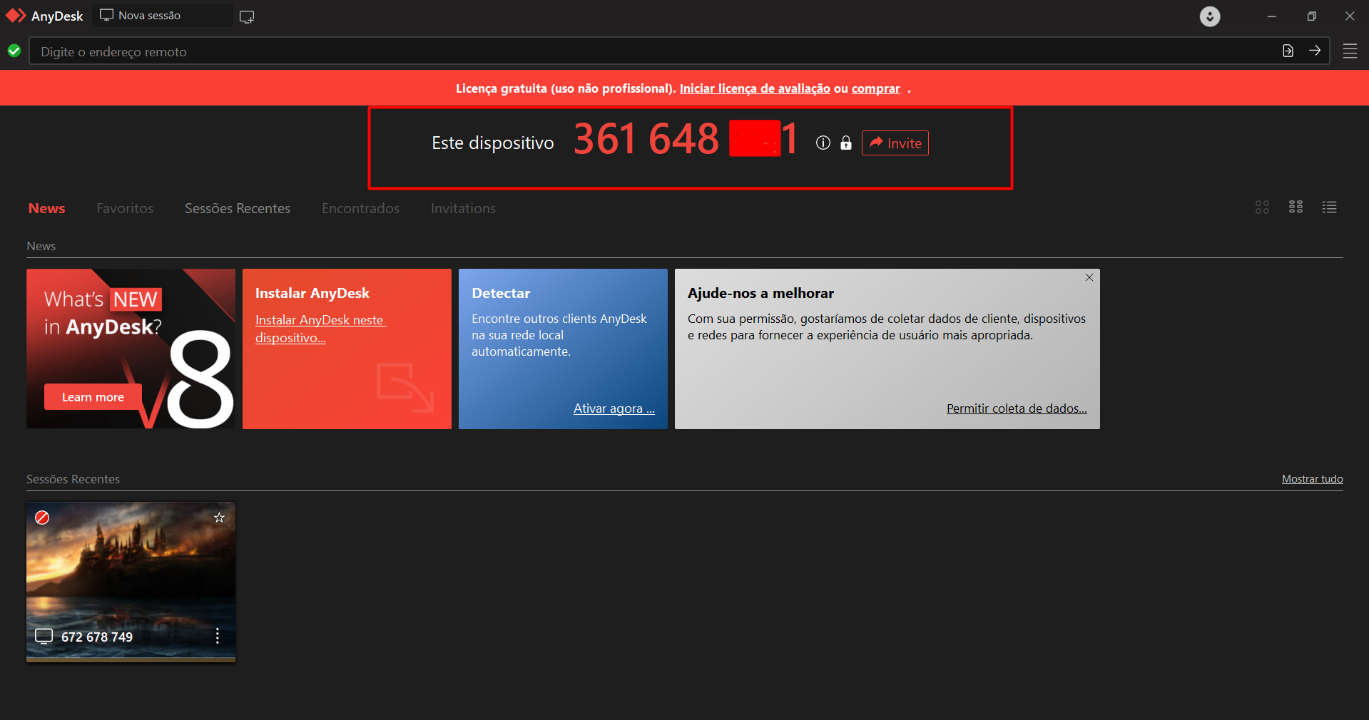The height and width of the screenshot is (720, 1369).
Task: Select small tiles view icon
Action: click(x=1296, y=207)
